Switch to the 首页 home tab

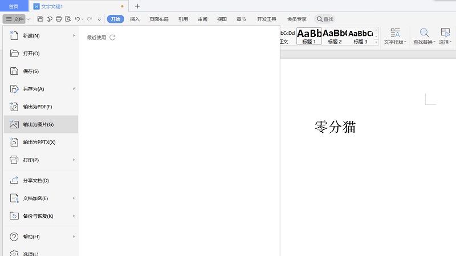[13, 6]
